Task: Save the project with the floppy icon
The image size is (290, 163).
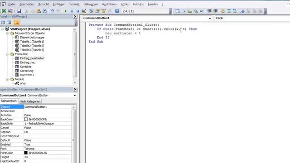Action: [19, 11]
